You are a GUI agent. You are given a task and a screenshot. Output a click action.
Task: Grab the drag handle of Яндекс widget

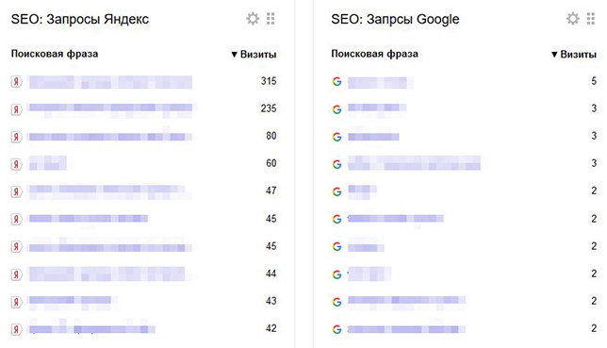(271, 19)
